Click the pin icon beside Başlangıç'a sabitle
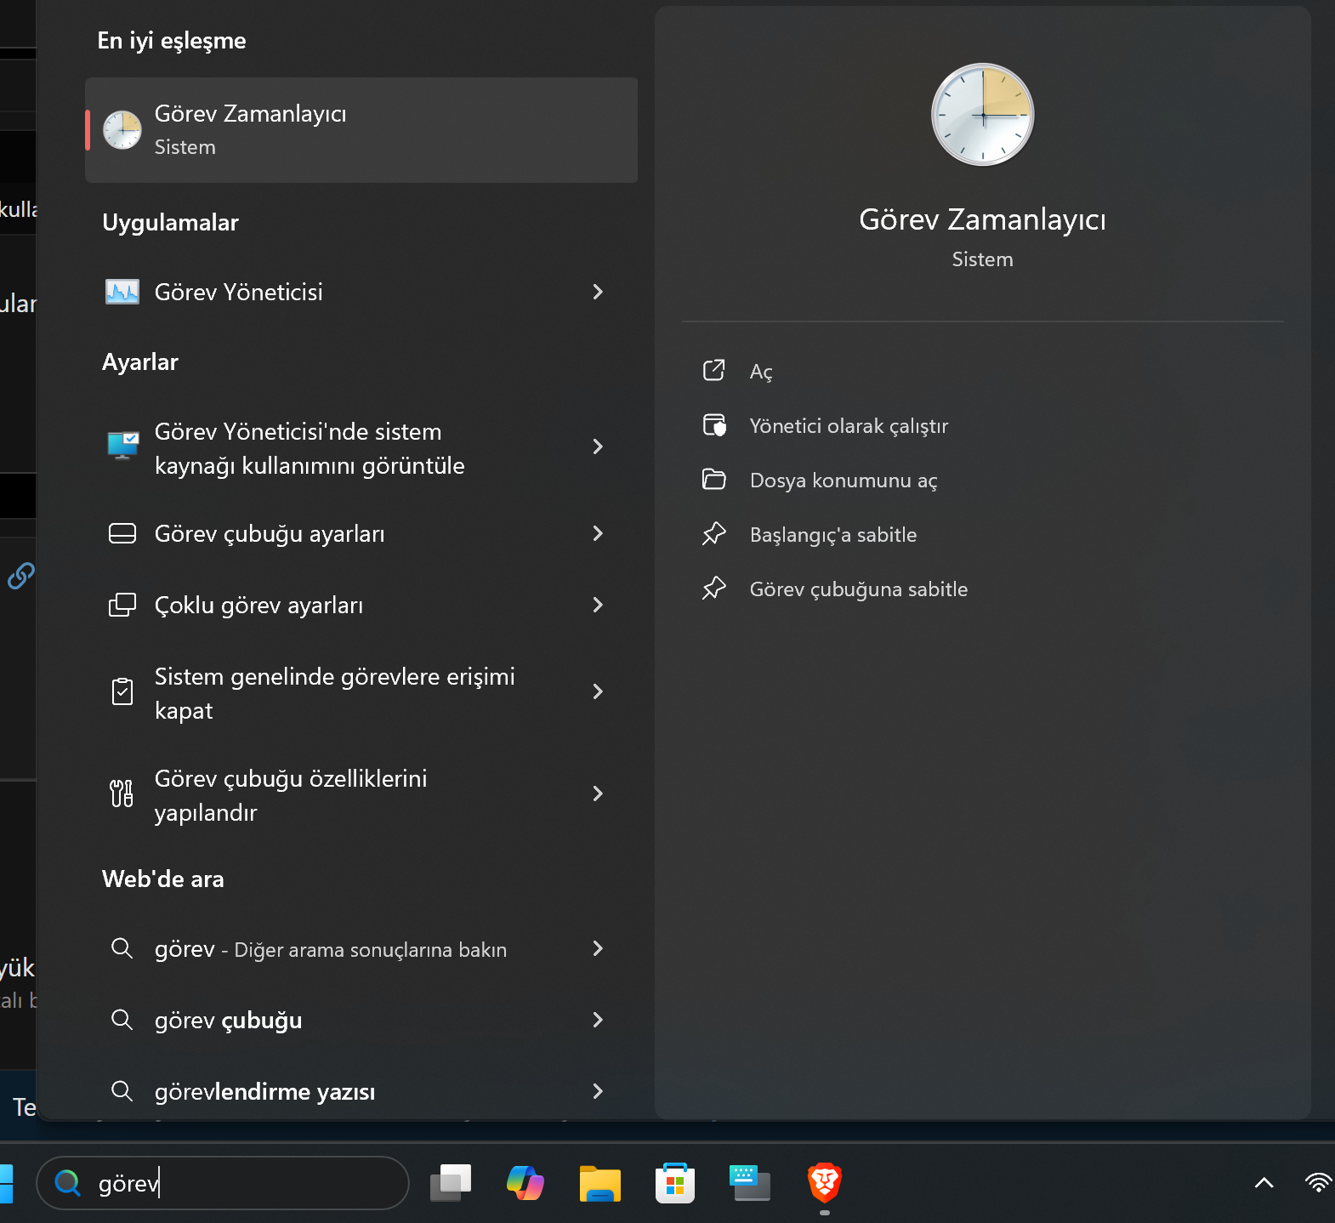The height and width of the screenshot is (1223, 1335). pos(714,534)
